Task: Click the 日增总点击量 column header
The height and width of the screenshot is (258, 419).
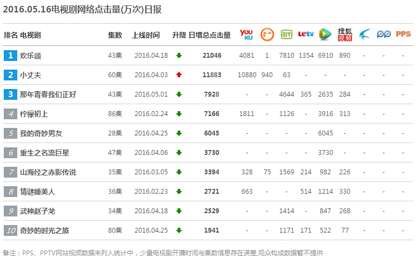Action: [209, 35]
